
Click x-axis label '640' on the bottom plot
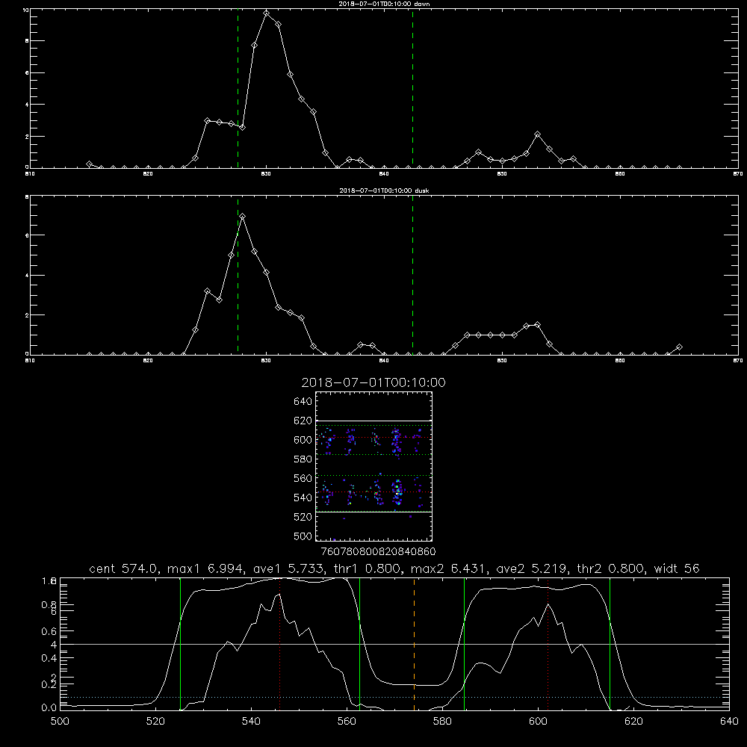coord(729,722)
